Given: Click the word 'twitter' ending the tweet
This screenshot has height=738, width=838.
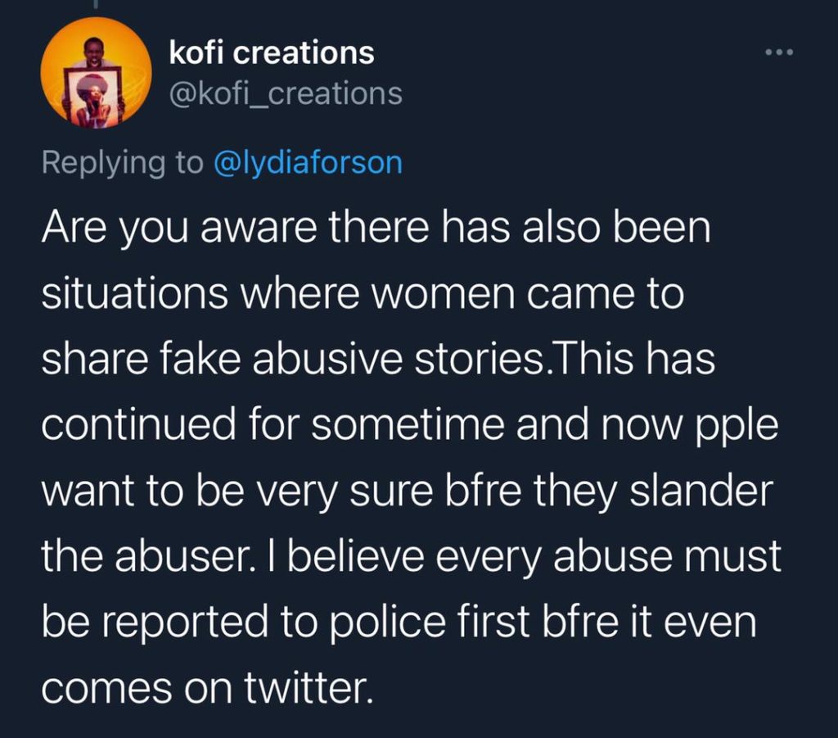Looking at the screenshot, I should pyautogui.click(x=304, y=686).
